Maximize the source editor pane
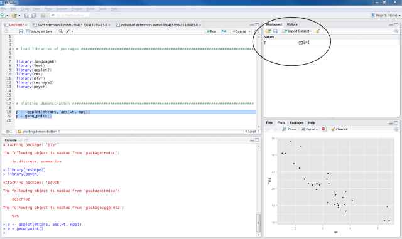Viewport: 402px width, 239px height. tap(257, 25)
